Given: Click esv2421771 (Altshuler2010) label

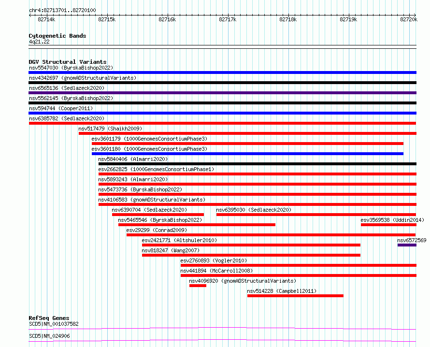Looking at the screenshot, I should click(179, 240).
